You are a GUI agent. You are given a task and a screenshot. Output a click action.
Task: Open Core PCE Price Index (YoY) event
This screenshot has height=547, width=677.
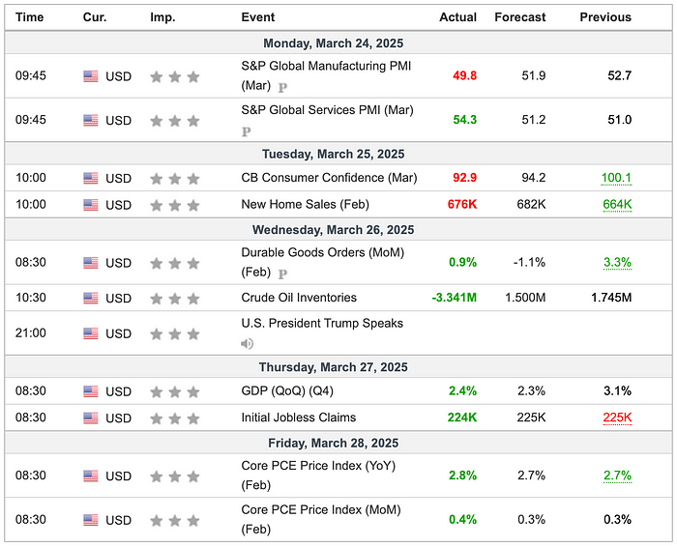click(x=318, y=475)
